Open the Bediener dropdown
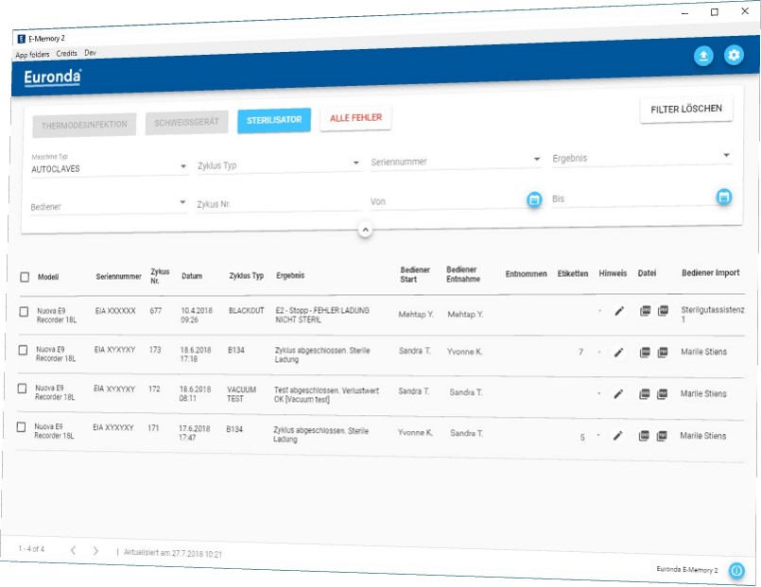 (108, 205)
